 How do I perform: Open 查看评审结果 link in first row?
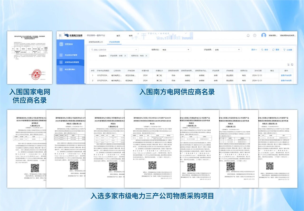(x=286, y=75)
